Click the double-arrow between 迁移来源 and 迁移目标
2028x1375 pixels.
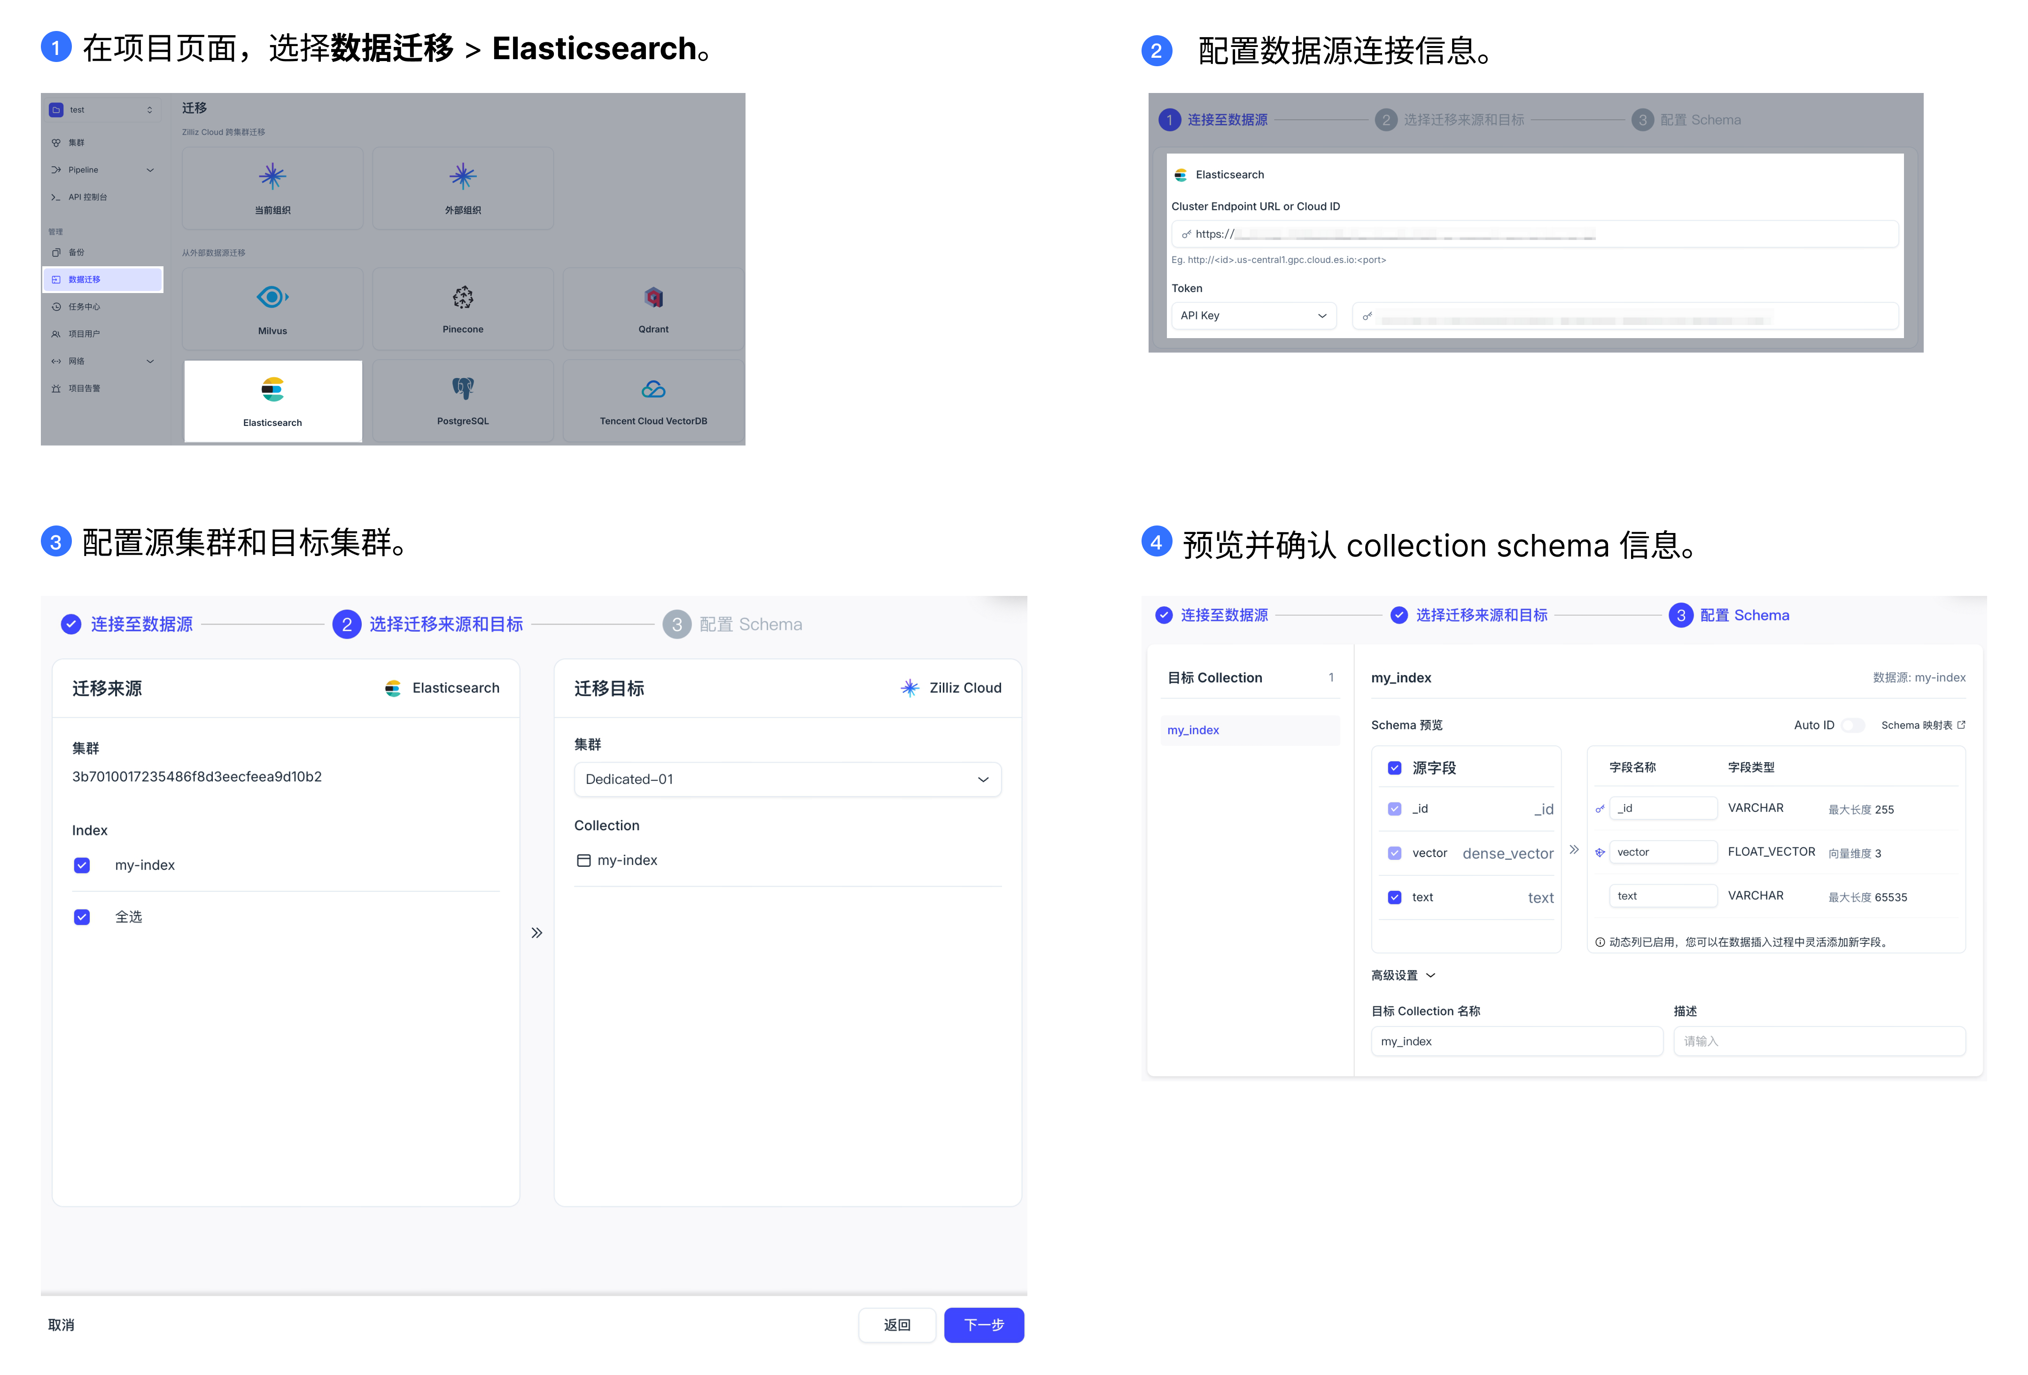(x=536, y=933)
